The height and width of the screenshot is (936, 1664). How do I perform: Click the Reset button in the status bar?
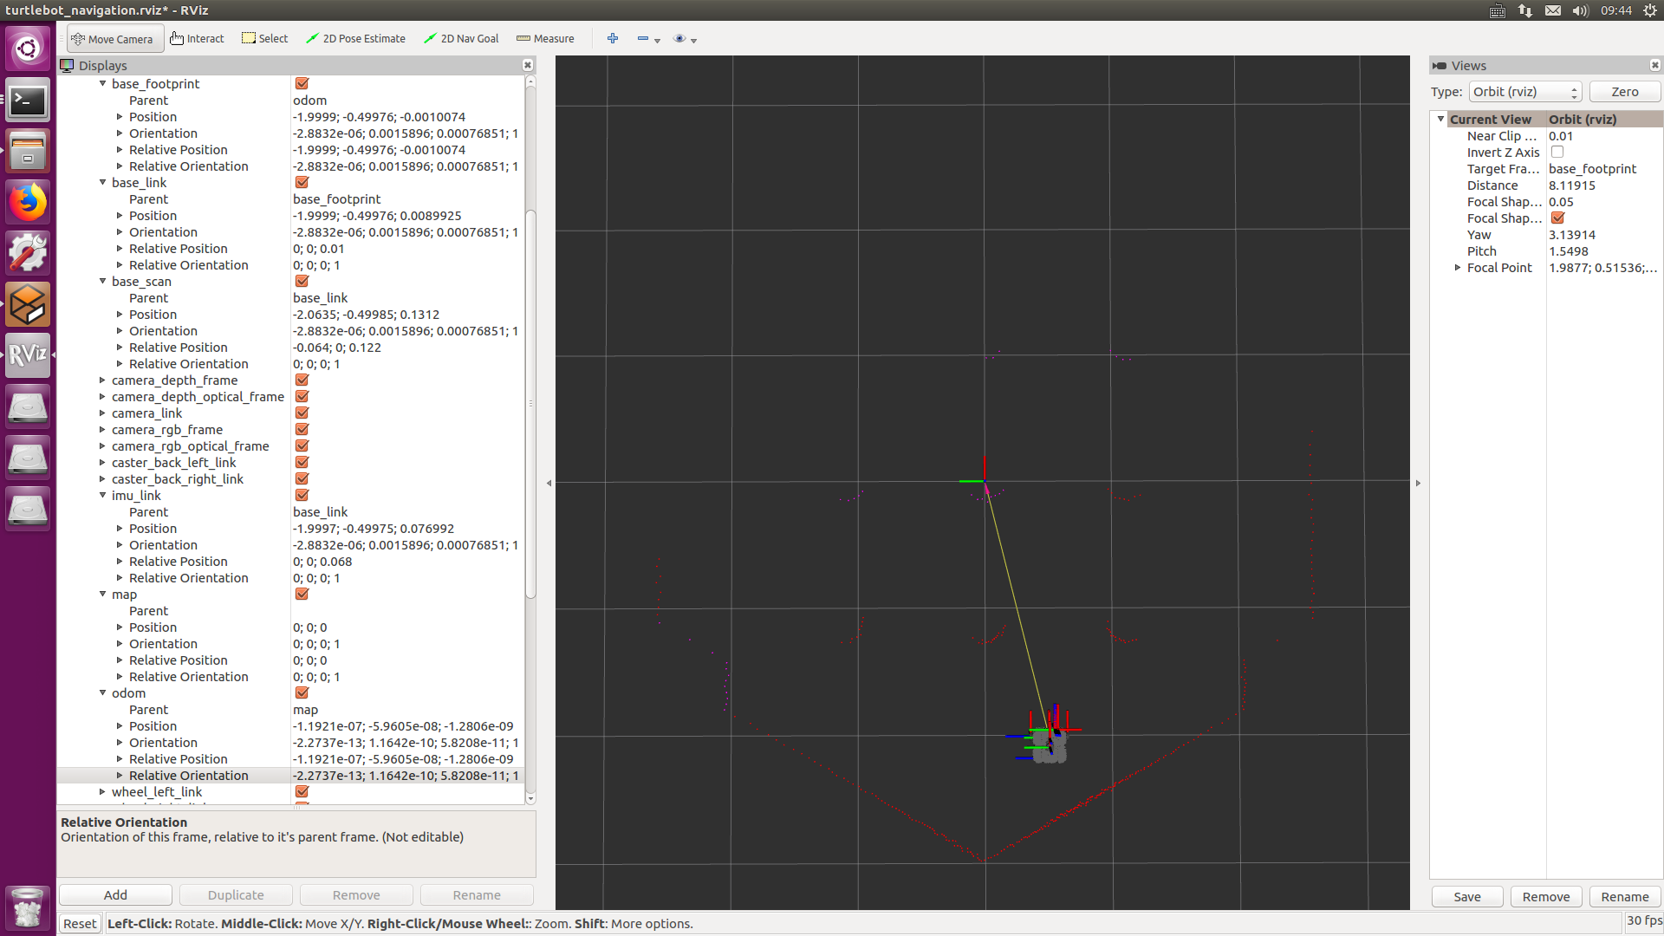[80, 924]
